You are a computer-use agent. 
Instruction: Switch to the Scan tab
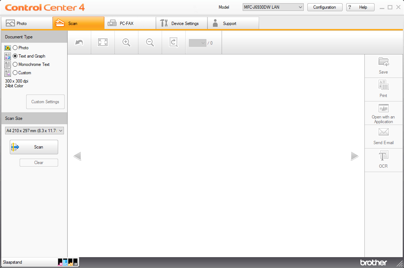click(78, 24)
